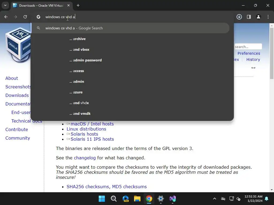Open the MD5 checksums link

pyautogui.click(x=129, y=187)
